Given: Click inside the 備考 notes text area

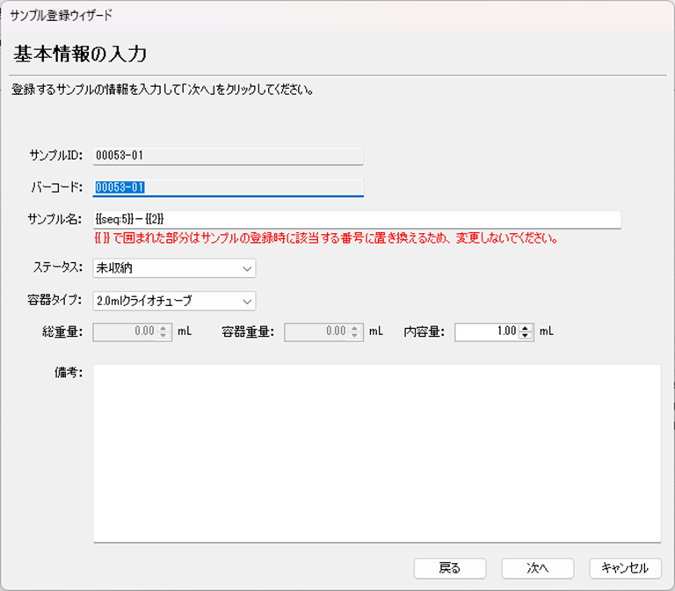Looking at the screenshot, I should tap(376, 453).
